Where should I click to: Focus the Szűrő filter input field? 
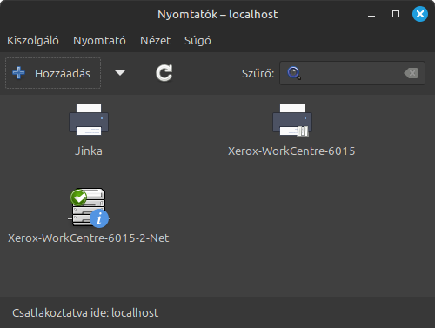point(352,73)
